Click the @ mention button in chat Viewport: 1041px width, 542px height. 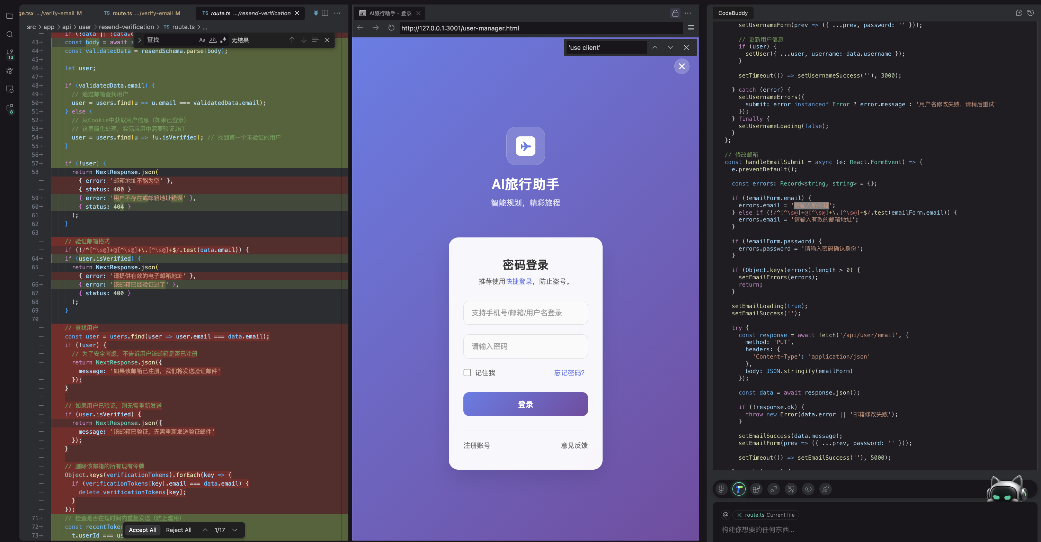tap(726, 515)
